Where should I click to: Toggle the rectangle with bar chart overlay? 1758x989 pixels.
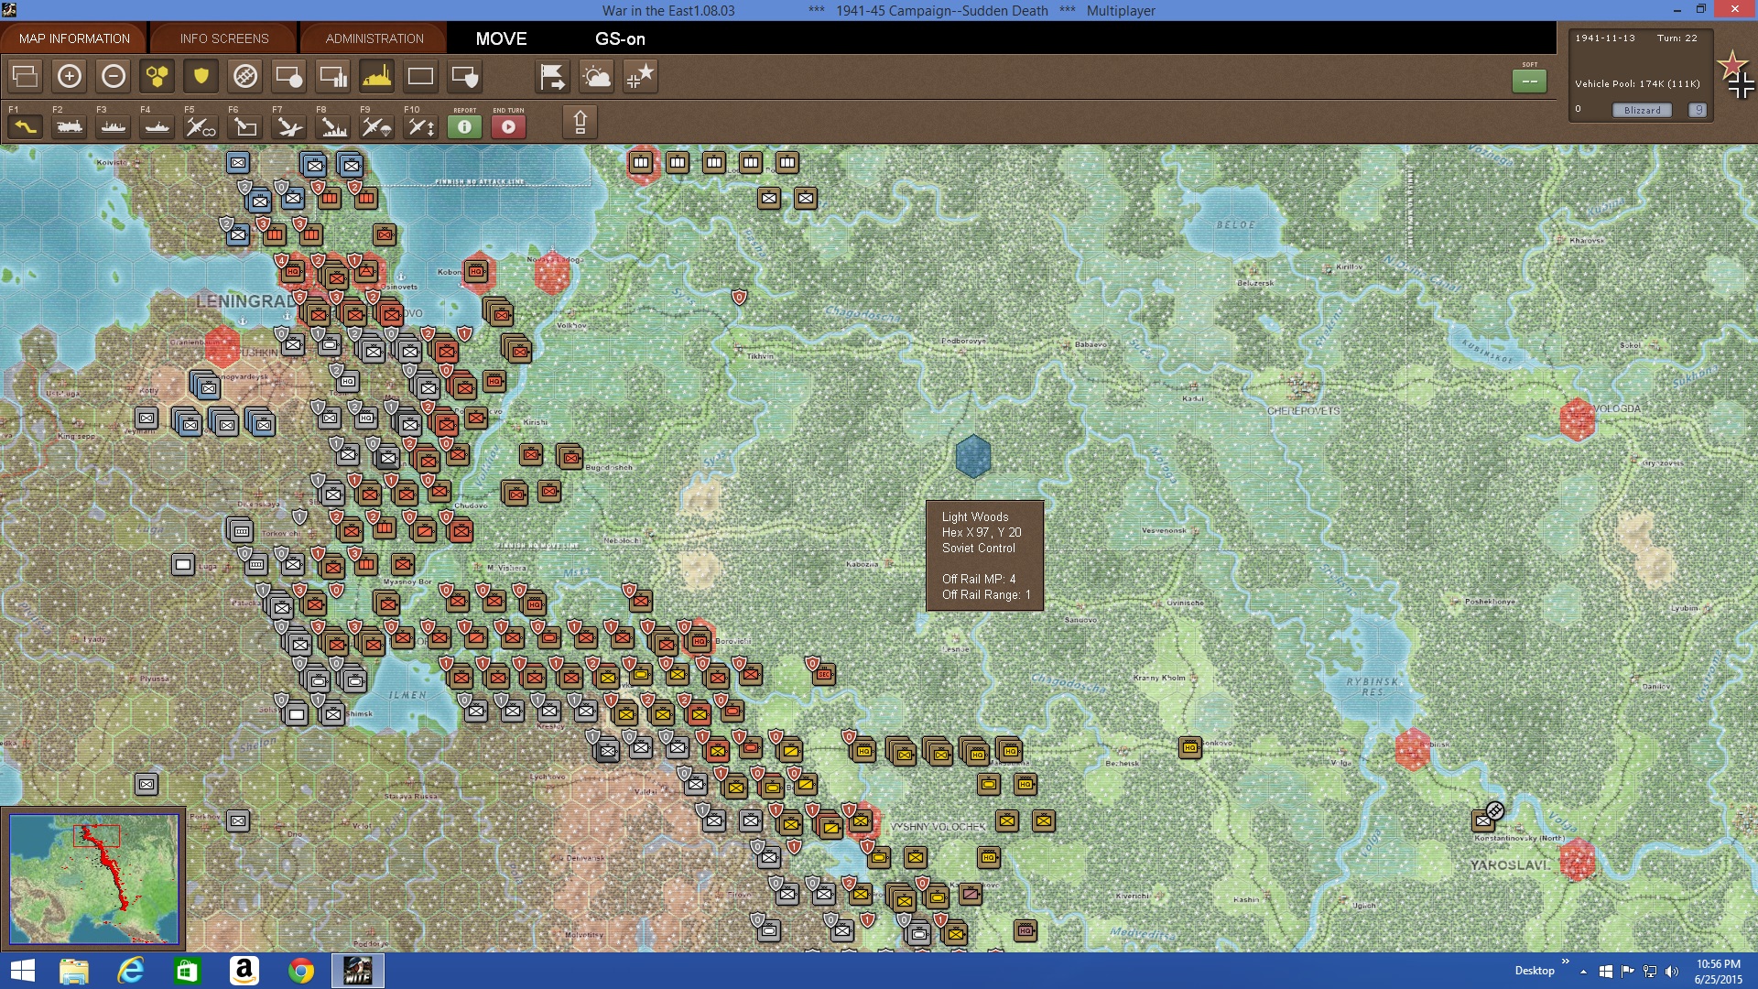332,76
